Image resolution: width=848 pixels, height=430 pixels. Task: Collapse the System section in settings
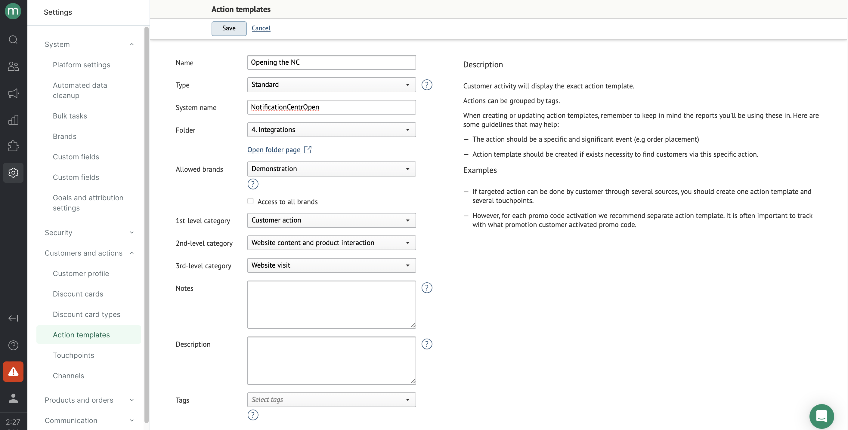(x=89, y=45)
